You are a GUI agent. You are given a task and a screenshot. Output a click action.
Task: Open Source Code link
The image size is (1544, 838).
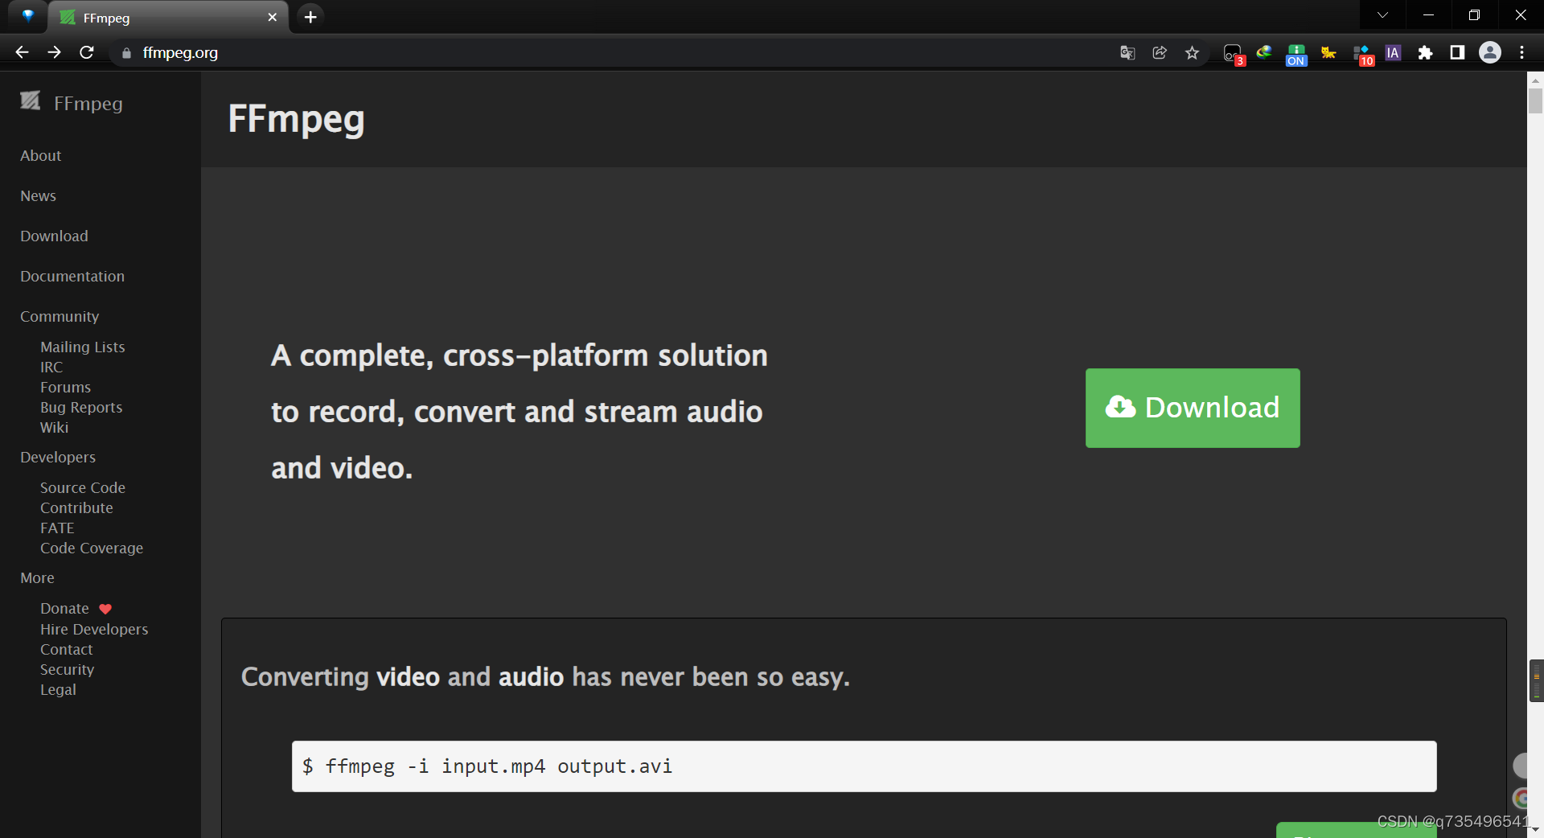(83, 488)
